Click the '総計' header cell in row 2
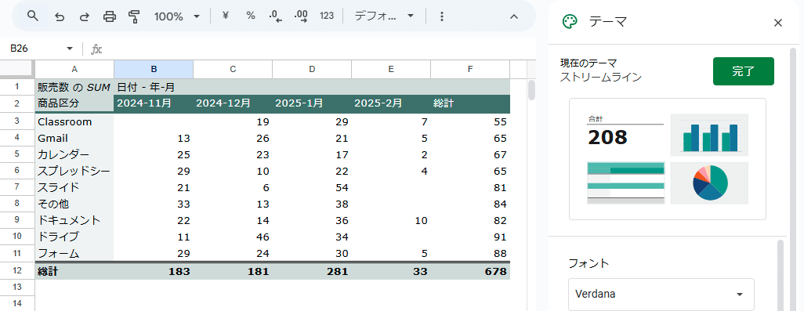 pos(470,103)
